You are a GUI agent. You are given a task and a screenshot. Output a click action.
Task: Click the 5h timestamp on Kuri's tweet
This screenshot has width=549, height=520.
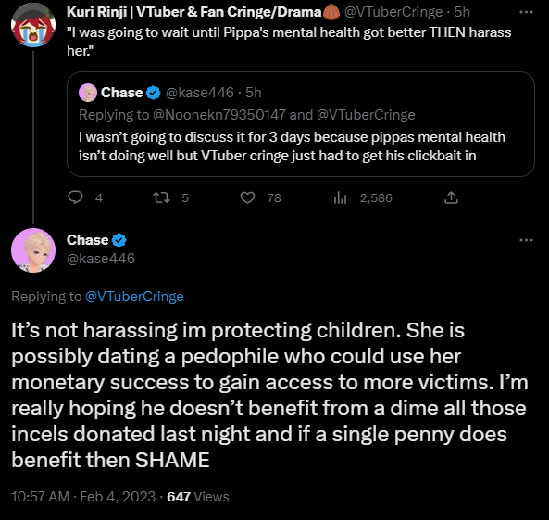point(462,12)
